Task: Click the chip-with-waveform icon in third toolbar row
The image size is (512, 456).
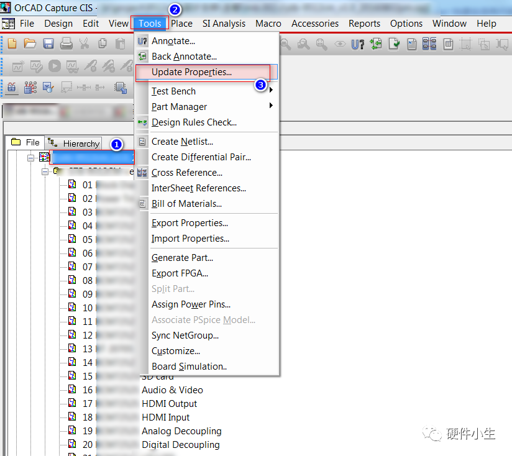Action: click(12, 88)
